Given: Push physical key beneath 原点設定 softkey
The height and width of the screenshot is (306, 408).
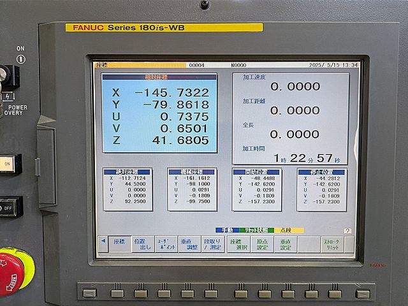Looking at the screenshot, I should point(265,294).
